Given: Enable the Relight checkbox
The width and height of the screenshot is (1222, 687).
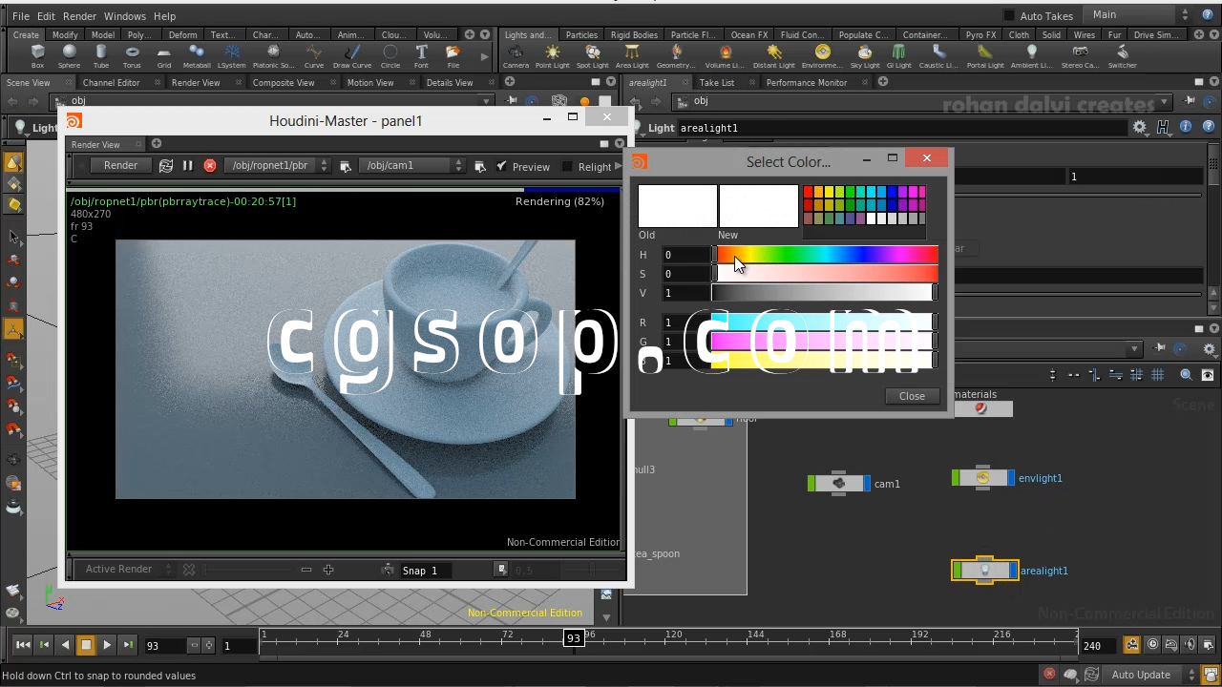Looking at the screenshot, I should (x=567, y=167).
